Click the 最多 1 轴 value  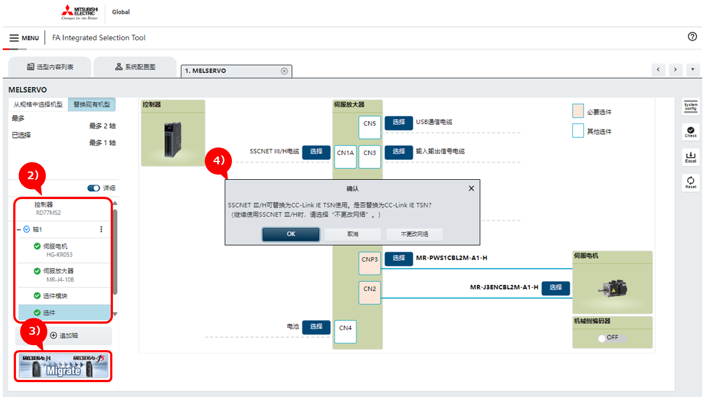102,143
